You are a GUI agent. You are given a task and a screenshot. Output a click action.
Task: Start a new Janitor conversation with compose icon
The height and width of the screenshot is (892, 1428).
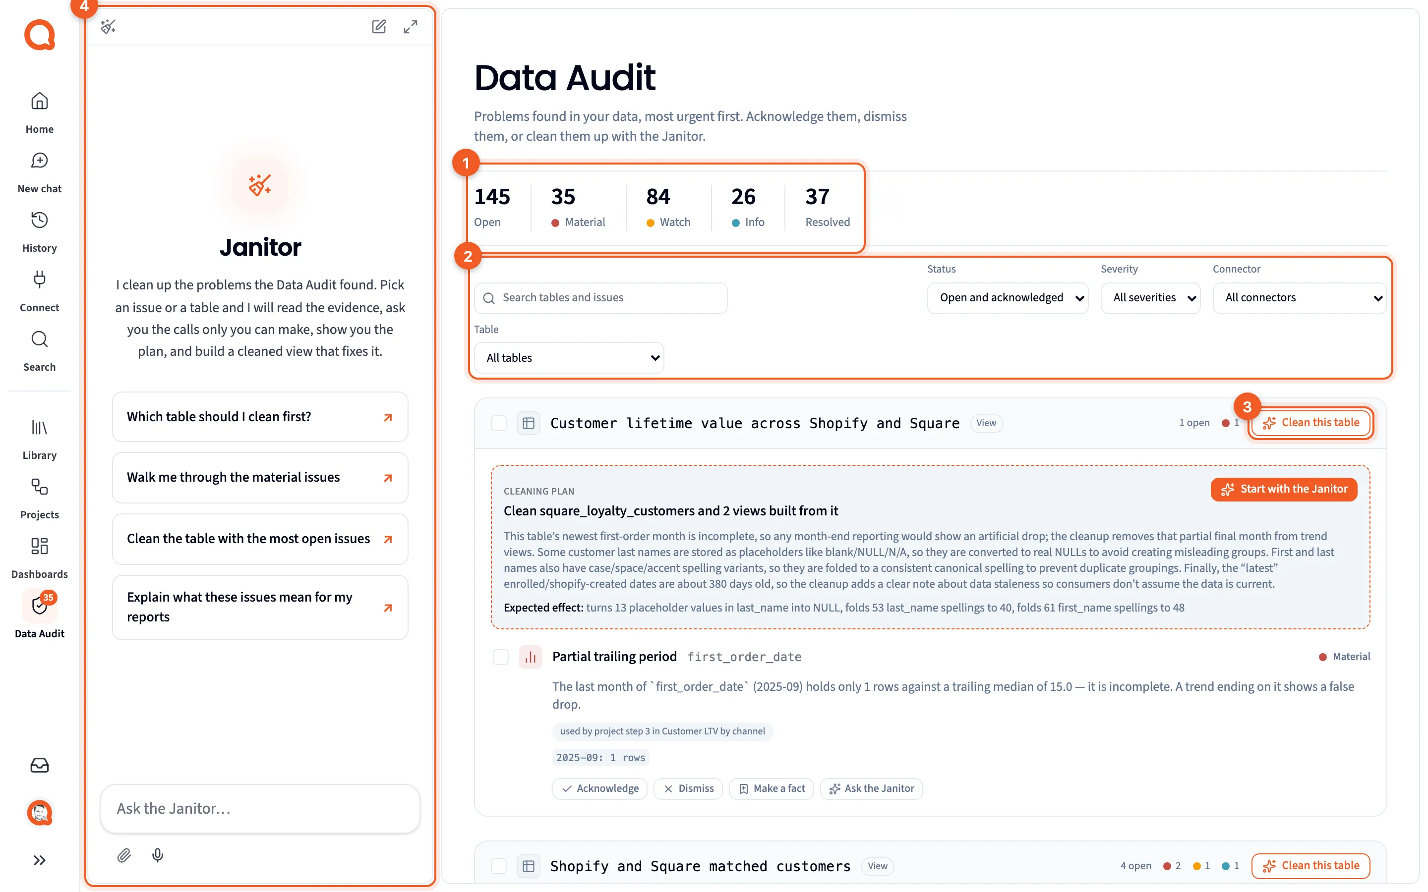379,27
